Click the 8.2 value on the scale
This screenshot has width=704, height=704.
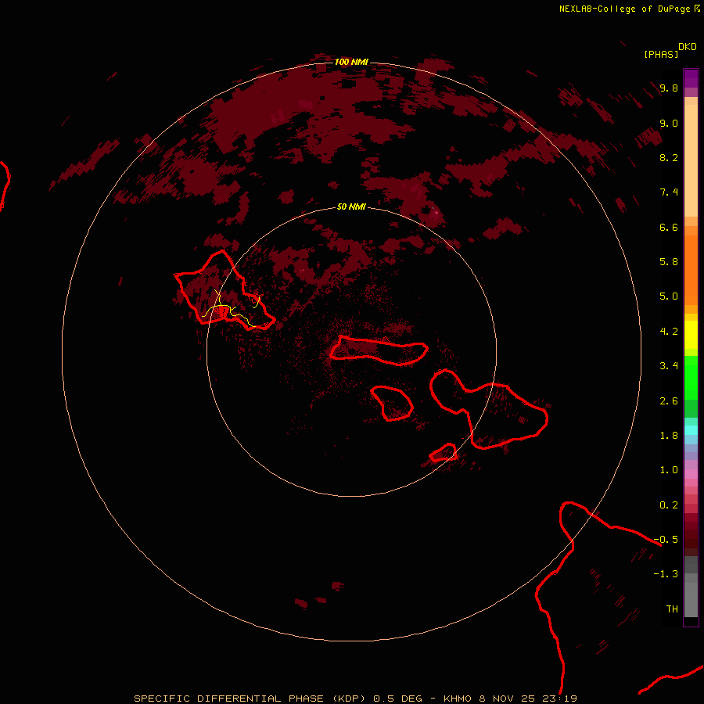pos(669,157)
